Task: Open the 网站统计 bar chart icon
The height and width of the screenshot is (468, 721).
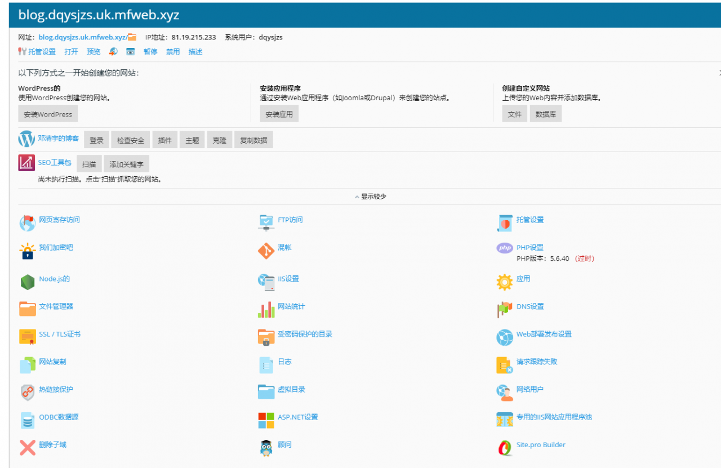Action: click(x=266, y=309)
